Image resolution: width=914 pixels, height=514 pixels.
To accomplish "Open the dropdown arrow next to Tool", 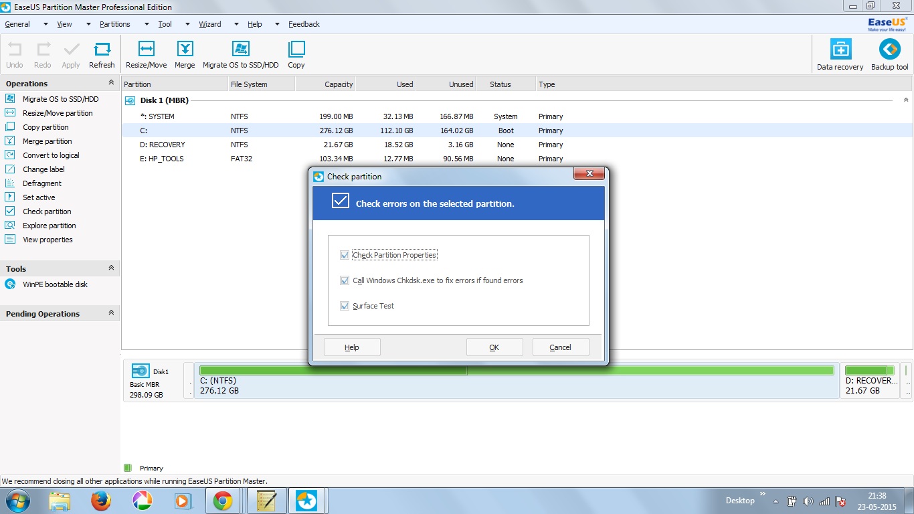I will [x=186, y=24].
